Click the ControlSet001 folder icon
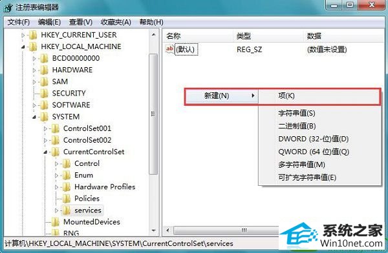 (55, 128)
